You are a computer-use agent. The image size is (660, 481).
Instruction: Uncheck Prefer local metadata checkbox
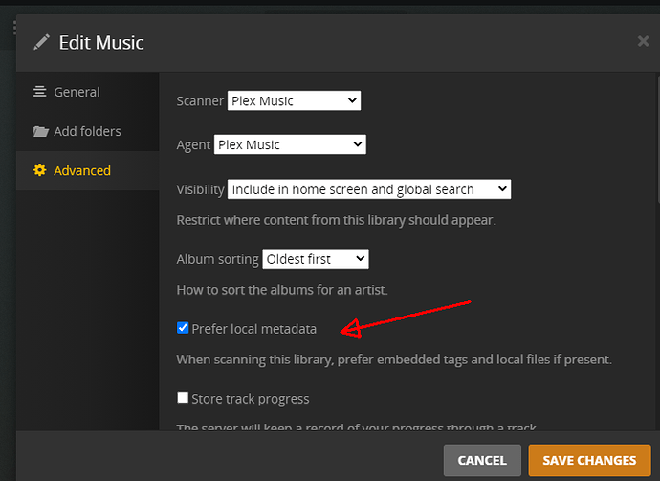(x=183, y=328)
